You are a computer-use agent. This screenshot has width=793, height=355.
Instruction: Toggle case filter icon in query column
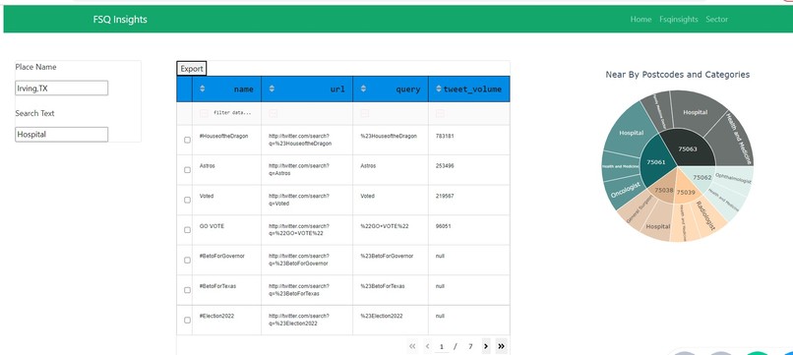(x=365, y=113)
